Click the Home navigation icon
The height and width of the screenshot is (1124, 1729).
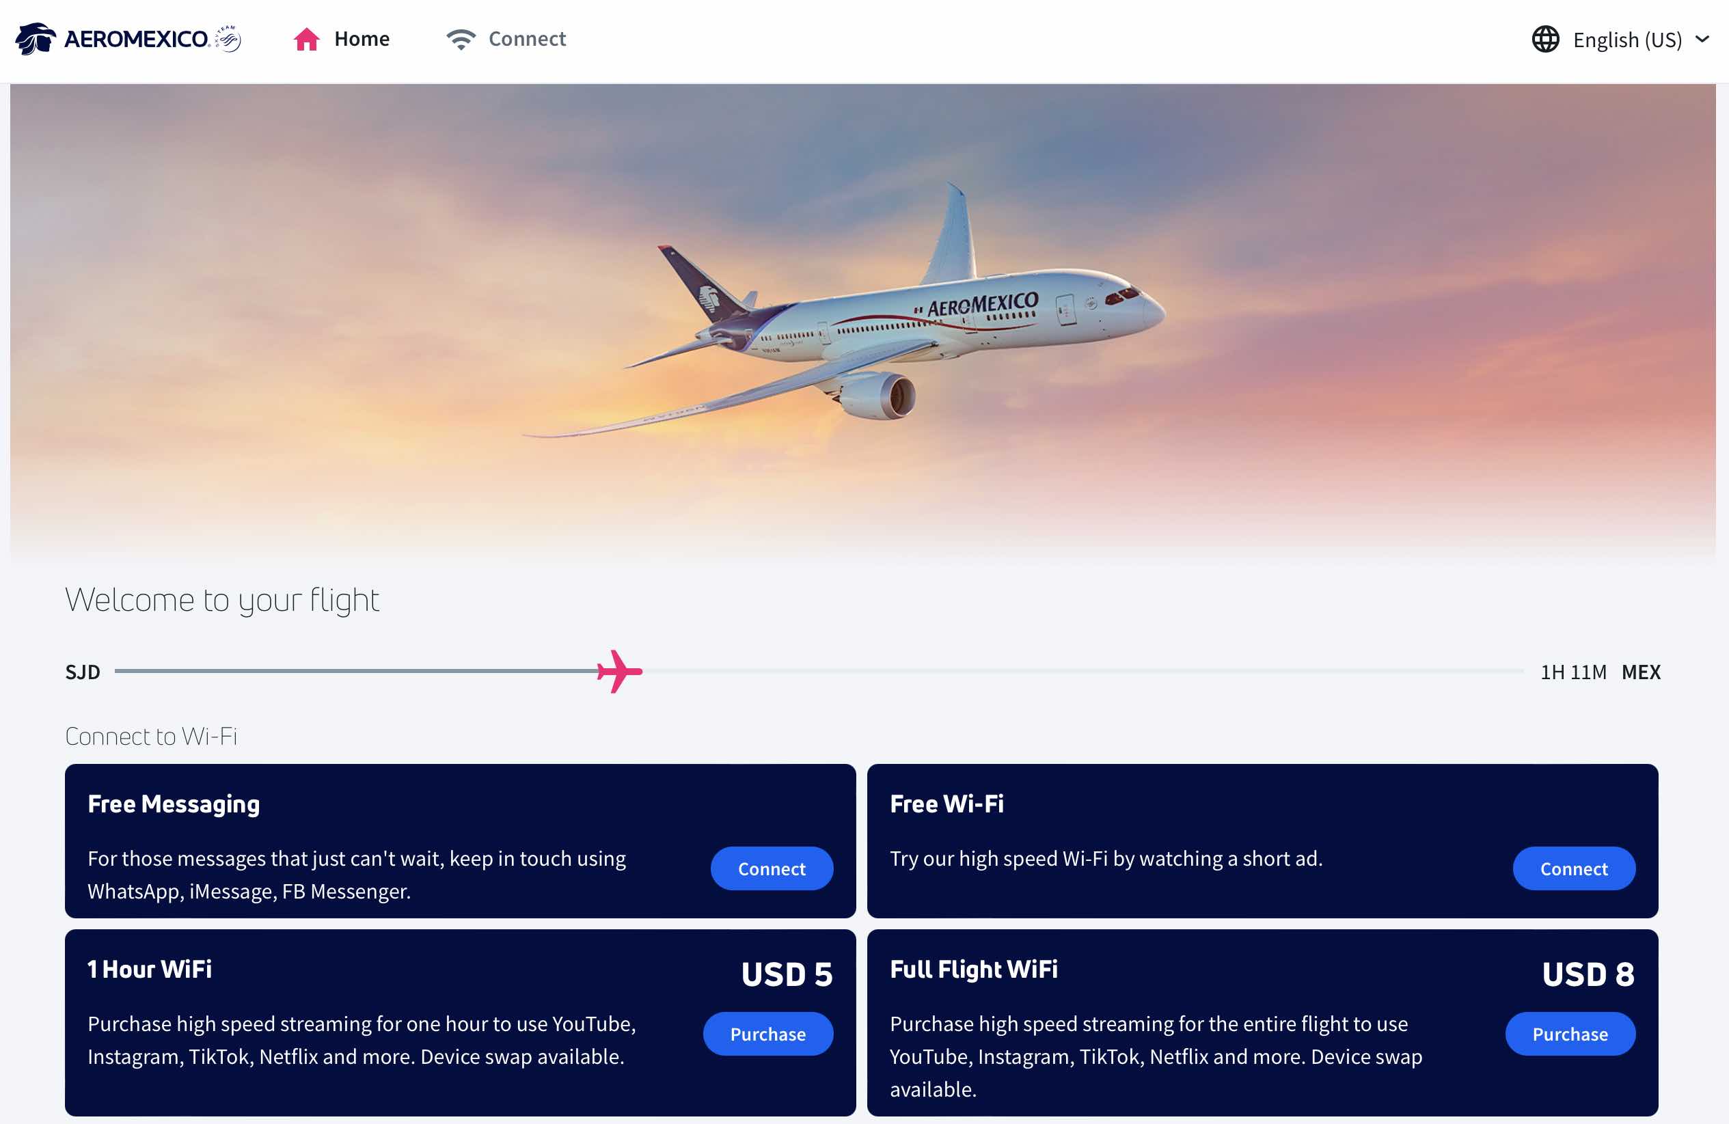[309, 36]
